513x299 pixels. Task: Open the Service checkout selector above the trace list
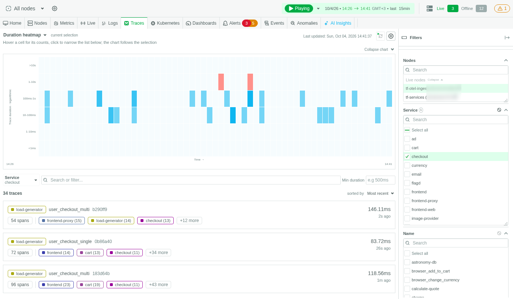coord(21,180)
